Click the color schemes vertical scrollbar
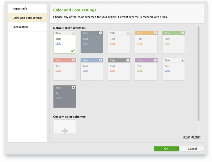This screenshot has width=212, height=162. coord(198,74)
